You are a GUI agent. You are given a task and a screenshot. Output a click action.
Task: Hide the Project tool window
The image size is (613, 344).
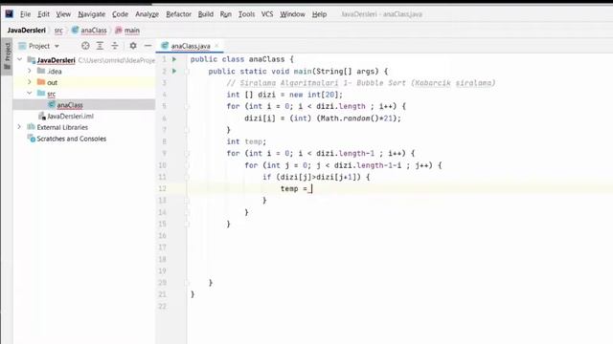[x=148, y=46]
